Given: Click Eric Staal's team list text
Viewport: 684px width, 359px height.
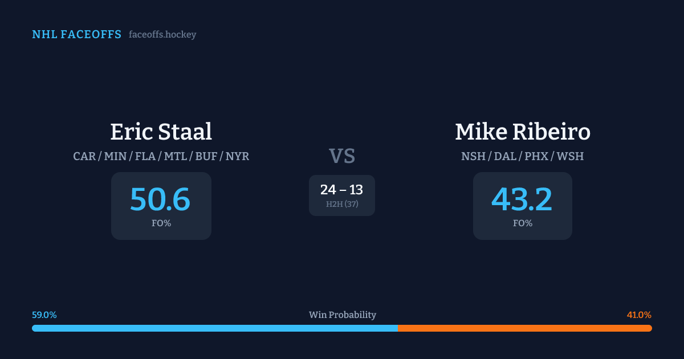Looking at the screenshot, I should (161, 156).
